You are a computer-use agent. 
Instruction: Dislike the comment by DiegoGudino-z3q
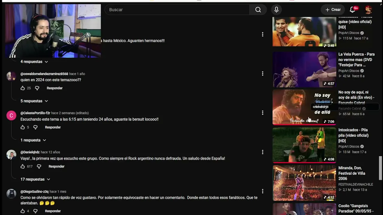pos(35,211)
